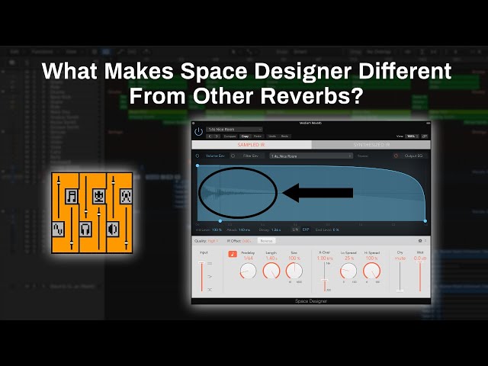Image resolution: width=488 pixels, height=366 pixels.
Task: Toggle the Output EQ power icon
Action: point(396,156)
